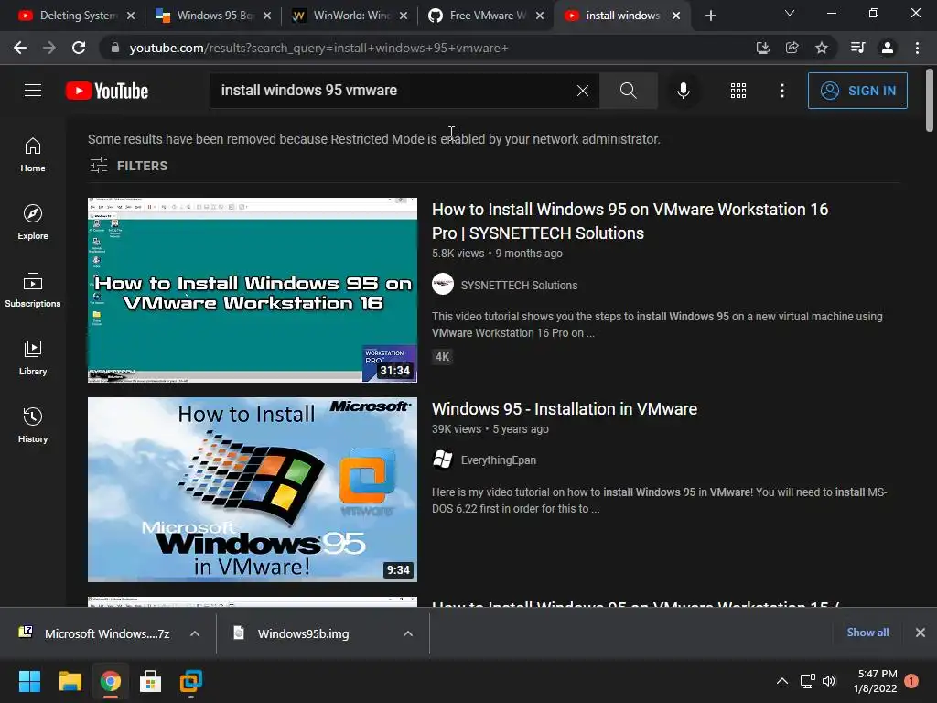This screenshot has width=937, height=703.
Task: Open SYSNETTECH Solutions channel avatar
Action: click(x=443, y=284)
